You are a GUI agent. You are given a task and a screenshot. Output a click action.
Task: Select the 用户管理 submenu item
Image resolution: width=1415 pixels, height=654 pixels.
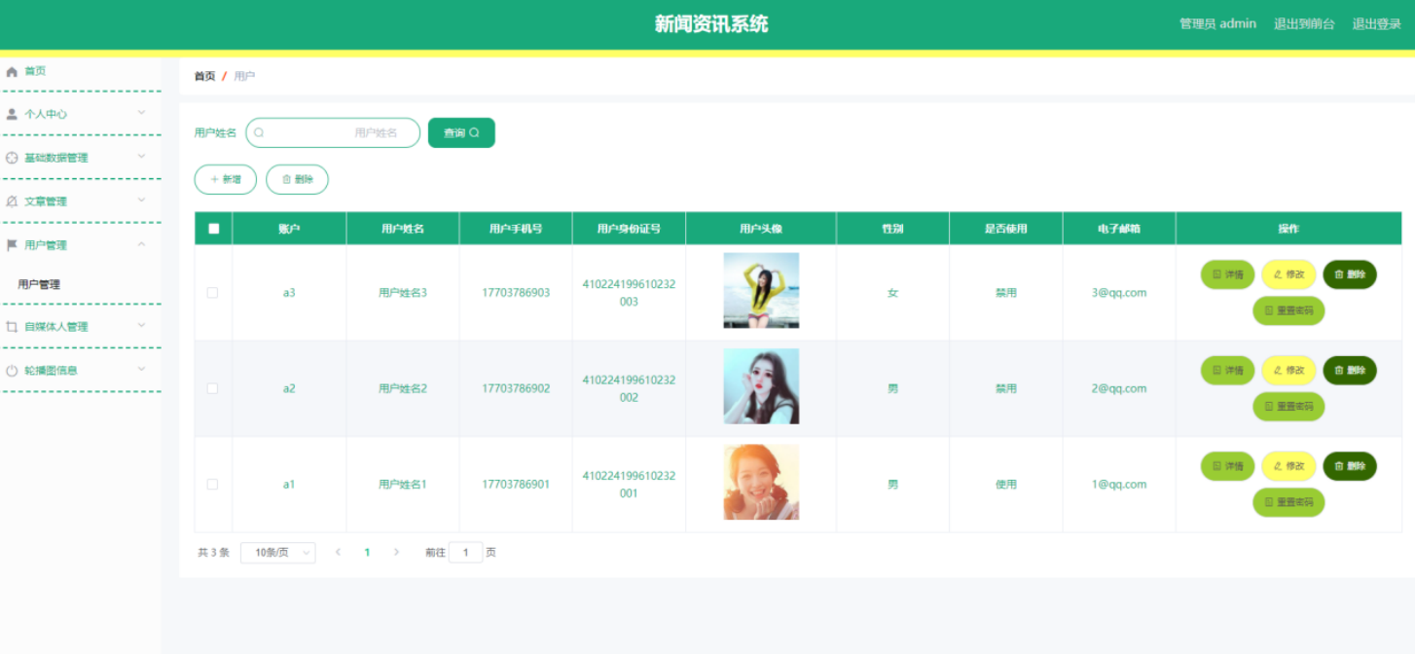point(39,284)
